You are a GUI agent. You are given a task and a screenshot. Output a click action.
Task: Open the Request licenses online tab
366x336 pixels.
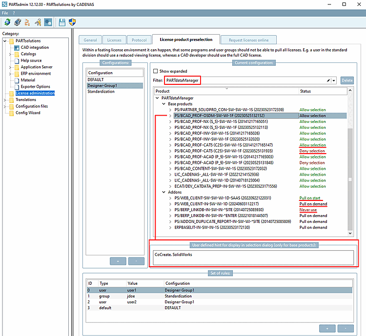(248, 40)
